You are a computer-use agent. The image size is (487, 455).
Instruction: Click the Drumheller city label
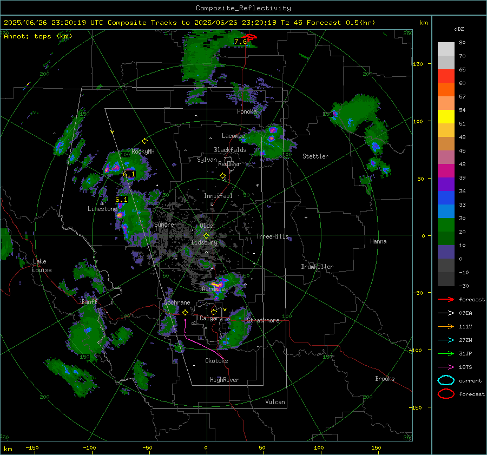[x=317, y=267]
